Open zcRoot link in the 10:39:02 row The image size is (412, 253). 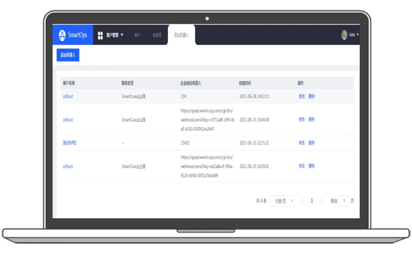(68, 167)
